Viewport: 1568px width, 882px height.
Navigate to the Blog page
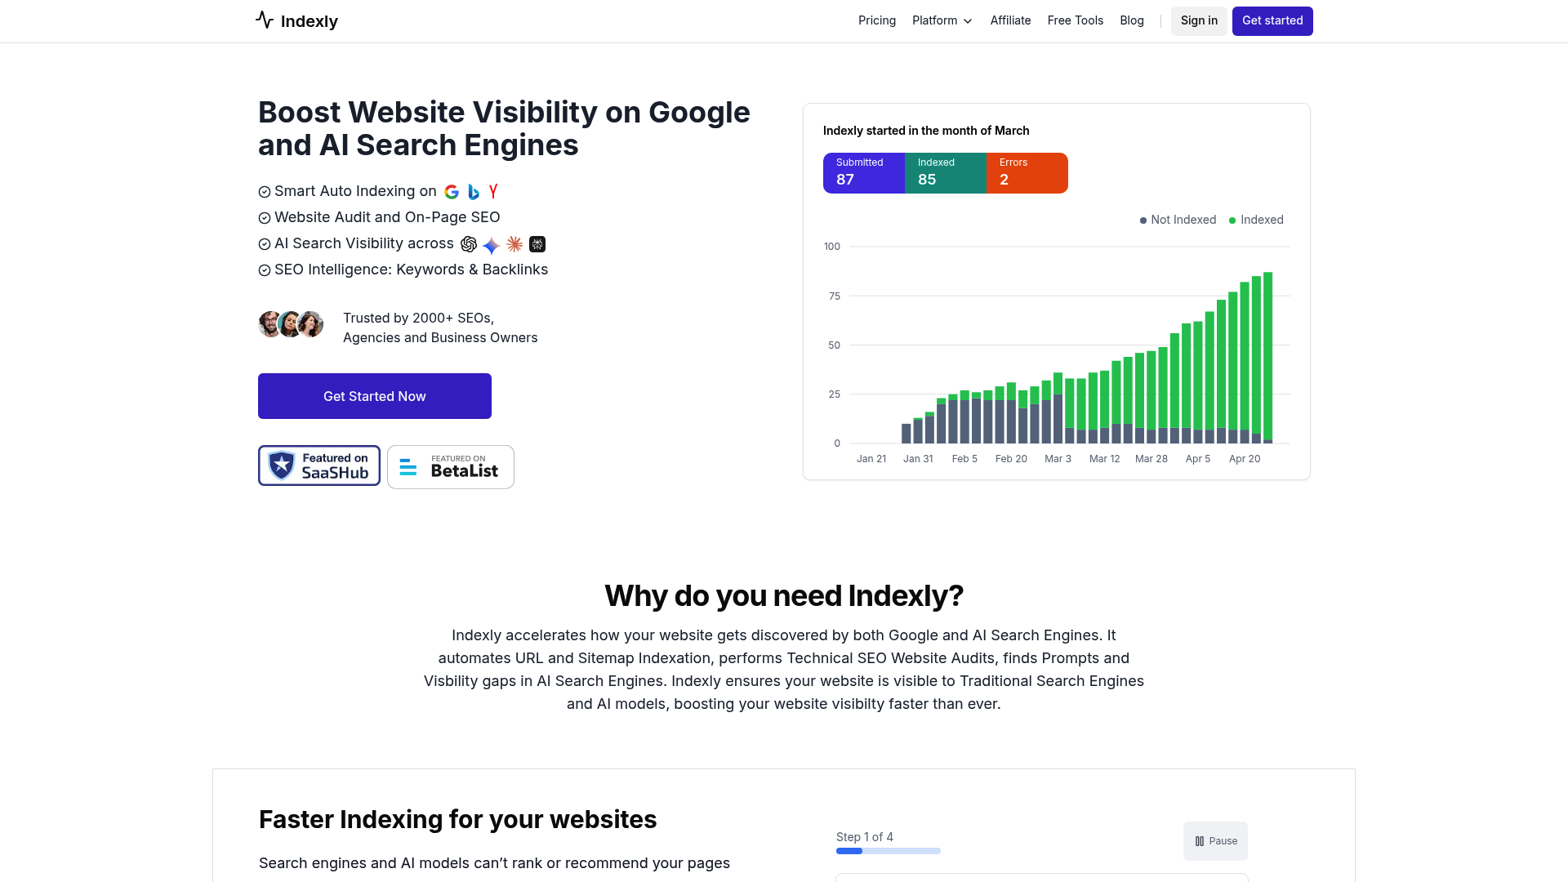pos(1131,20)
